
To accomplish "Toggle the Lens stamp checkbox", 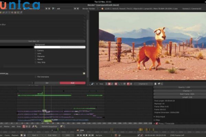I will (x=35, y=53).
